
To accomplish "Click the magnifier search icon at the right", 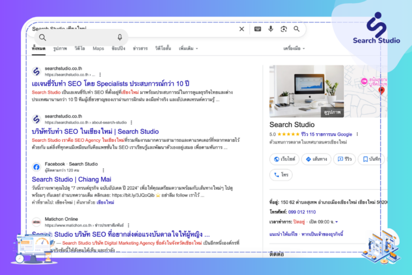I will pyautogui.click(x=297, y=29).
